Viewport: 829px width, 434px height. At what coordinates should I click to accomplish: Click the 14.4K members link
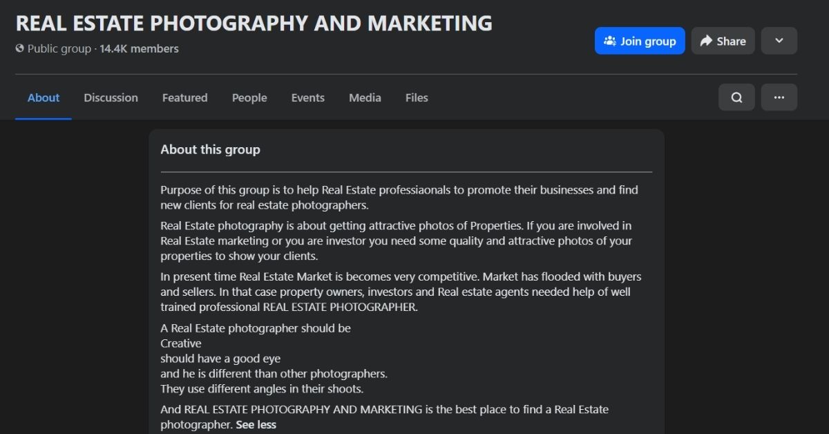139,49
